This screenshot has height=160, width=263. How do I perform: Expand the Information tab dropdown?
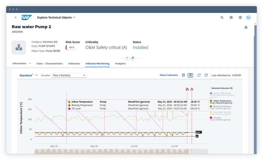[x=30, y=64]
